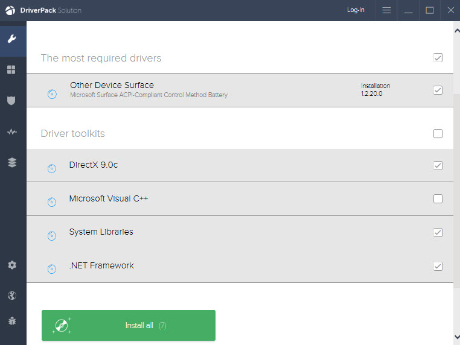Screen dimensions: 460x345
Task: Open the pulse diagnostics sidebar icon
Action: pos(11,131)
